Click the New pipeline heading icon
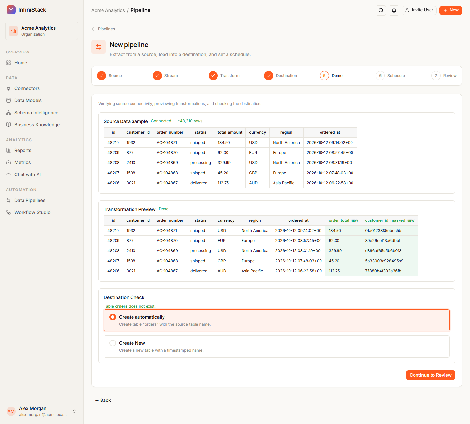This screenshot has height=424, width=470. 99,47
